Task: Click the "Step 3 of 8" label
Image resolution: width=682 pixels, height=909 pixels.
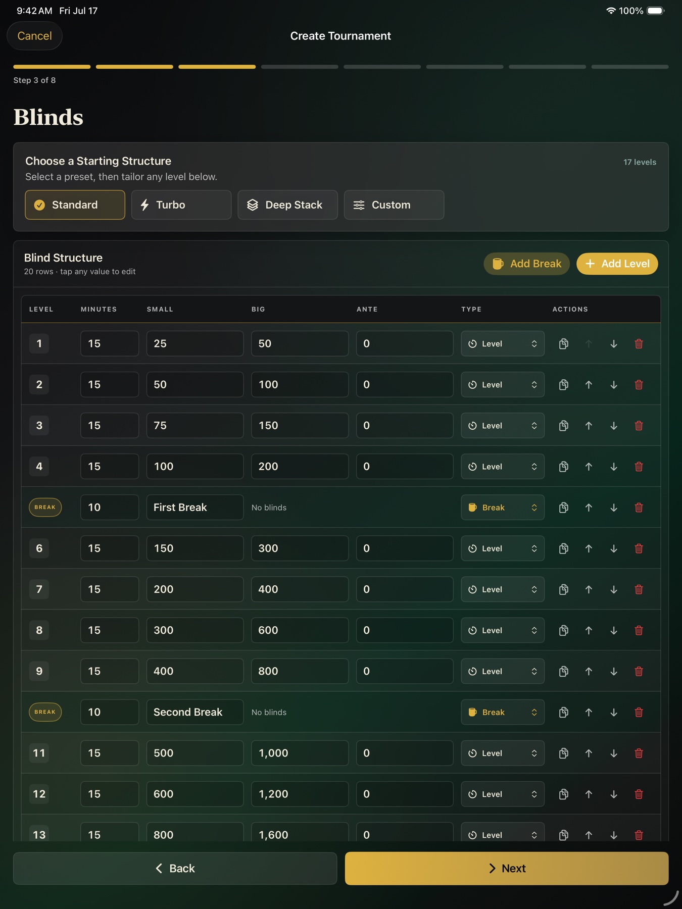Action: click(x=34, y=80)
